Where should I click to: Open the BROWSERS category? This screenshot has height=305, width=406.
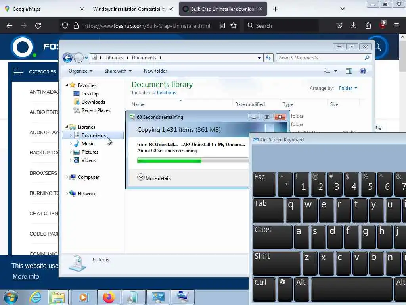point(43,173)
